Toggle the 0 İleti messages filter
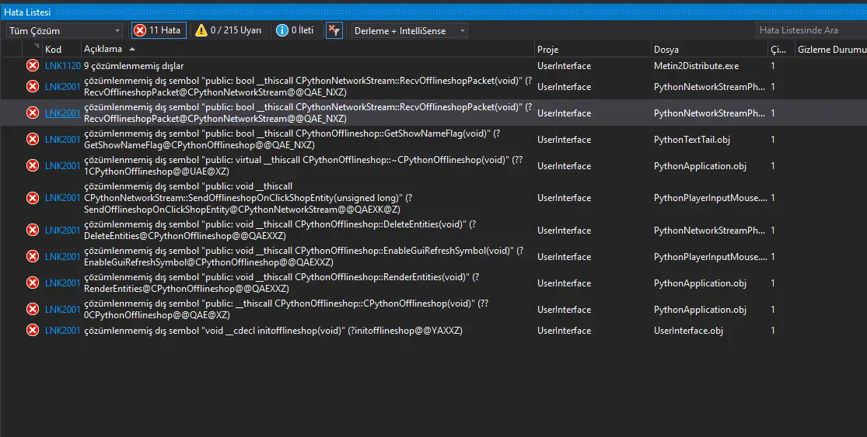The image size is (867, 437). (x=295, y=30)
